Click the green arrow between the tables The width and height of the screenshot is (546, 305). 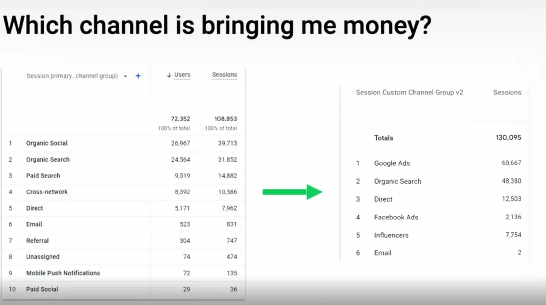click(292, 192)
